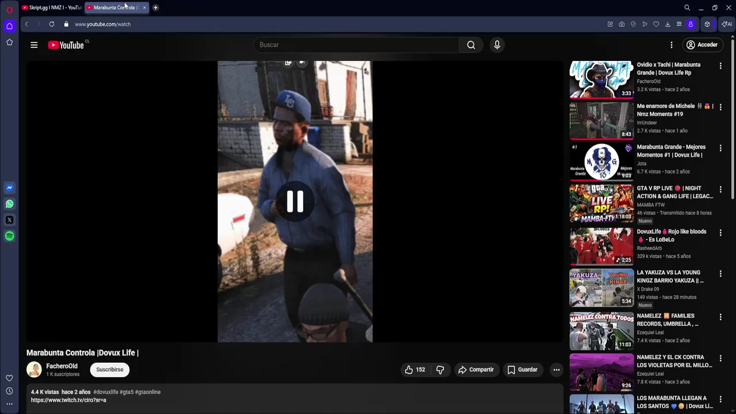Pause the playing video

click(x=295, y=202)
